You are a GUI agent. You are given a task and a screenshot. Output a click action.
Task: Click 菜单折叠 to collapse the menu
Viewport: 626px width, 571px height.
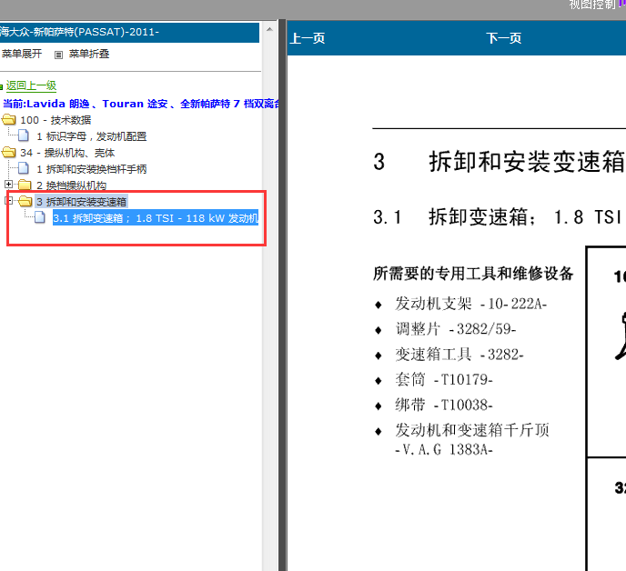tap(89, 54)
